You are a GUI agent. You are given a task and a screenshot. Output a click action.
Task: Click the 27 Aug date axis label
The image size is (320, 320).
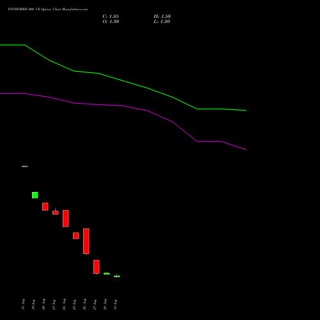click(x=95, y=304)
